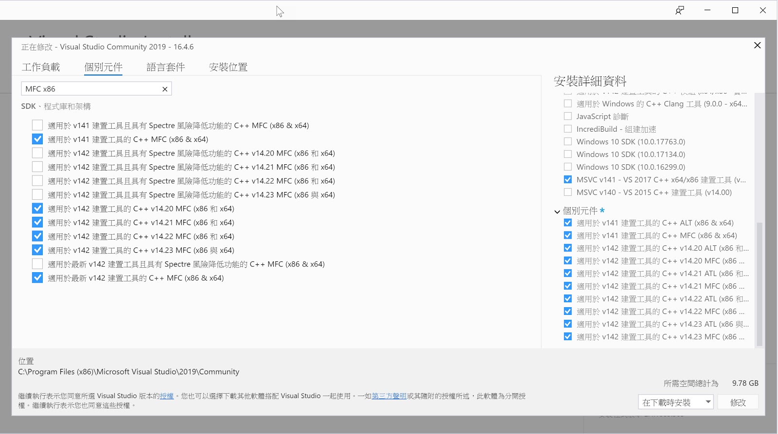Uncheck v142 C++ v14.20 MFC in main list
This screenshot has height=434, width=778.
coord(37,208)
